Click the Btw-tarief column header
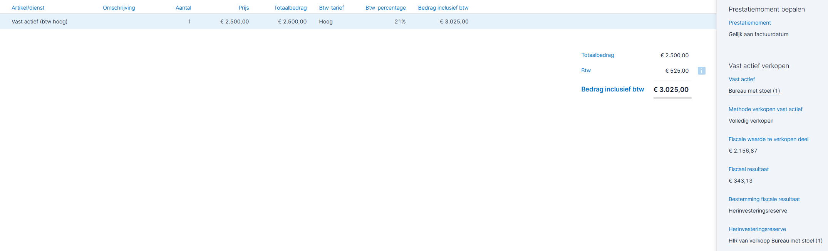828x251 pixels. [331, 8]
